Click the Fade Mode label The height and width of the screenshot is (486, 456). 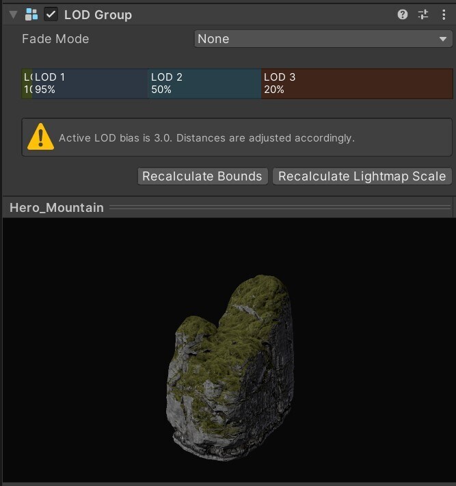point(55,39)
